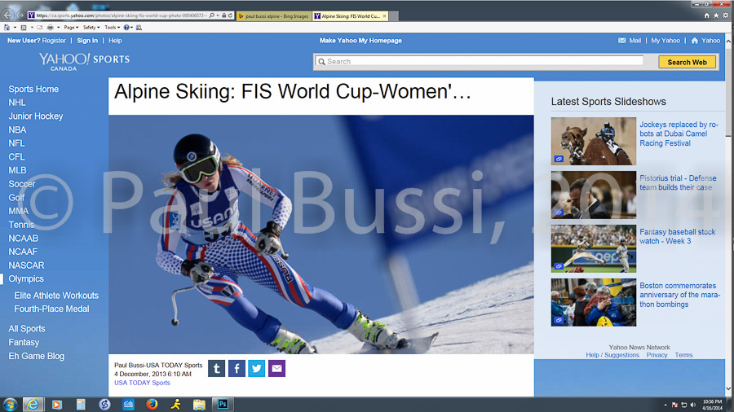Click the page scrollbar down arrow

[x=728, y=388]
